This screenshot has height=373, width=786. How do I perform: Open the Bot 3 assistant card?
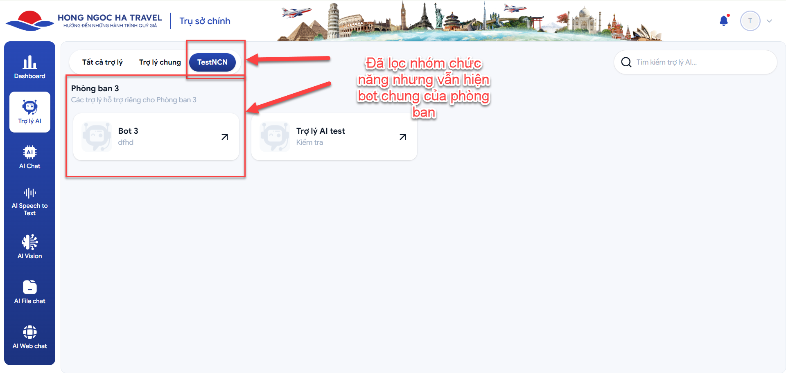156,137
